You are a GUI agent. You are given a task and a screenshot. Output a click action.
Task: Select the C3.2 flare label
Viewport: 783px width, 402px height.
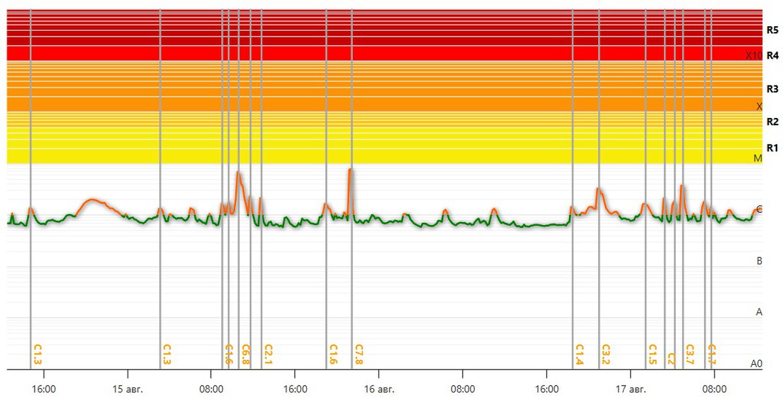(606, 354)
